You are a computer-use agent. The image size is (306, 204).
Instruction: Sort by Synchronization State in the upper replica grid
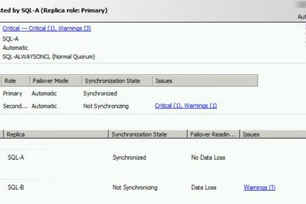coord(111,81)
